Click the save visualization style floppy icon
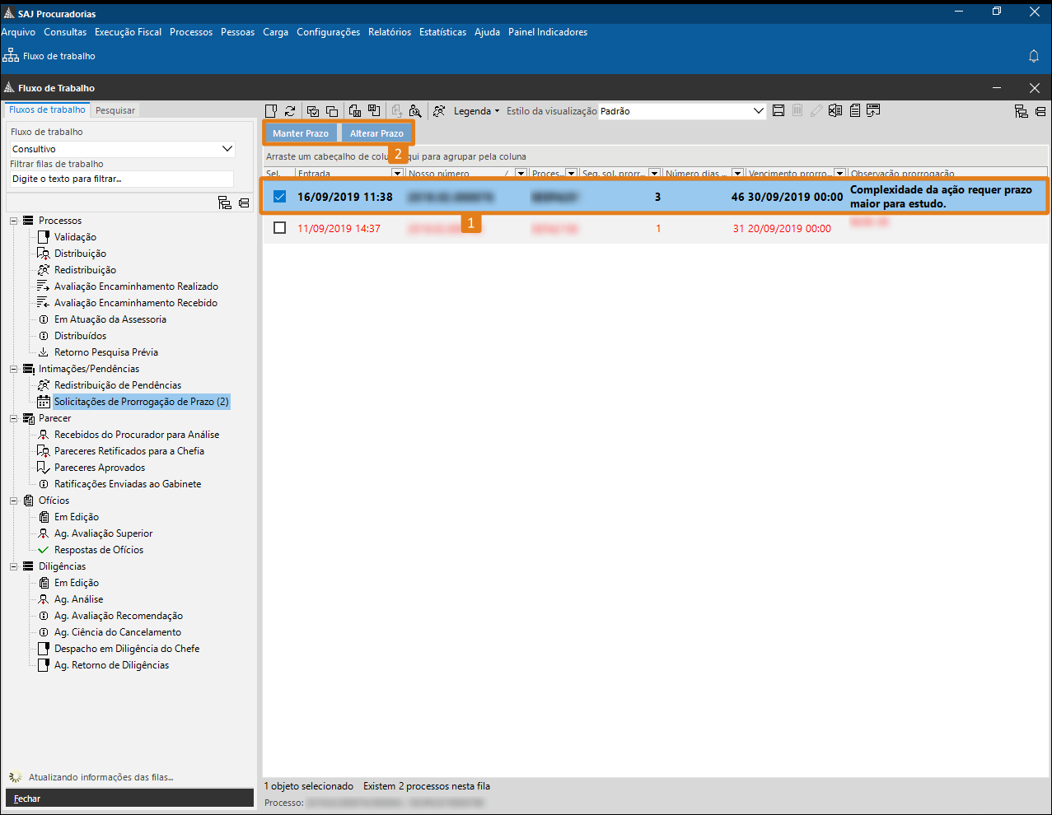 (778, 110)
